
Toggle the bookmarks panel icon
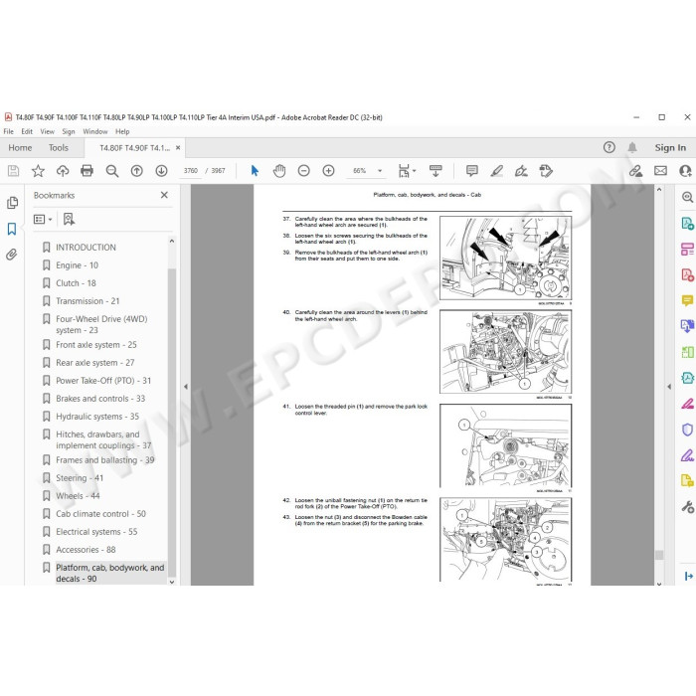click(x=12, y=229)
